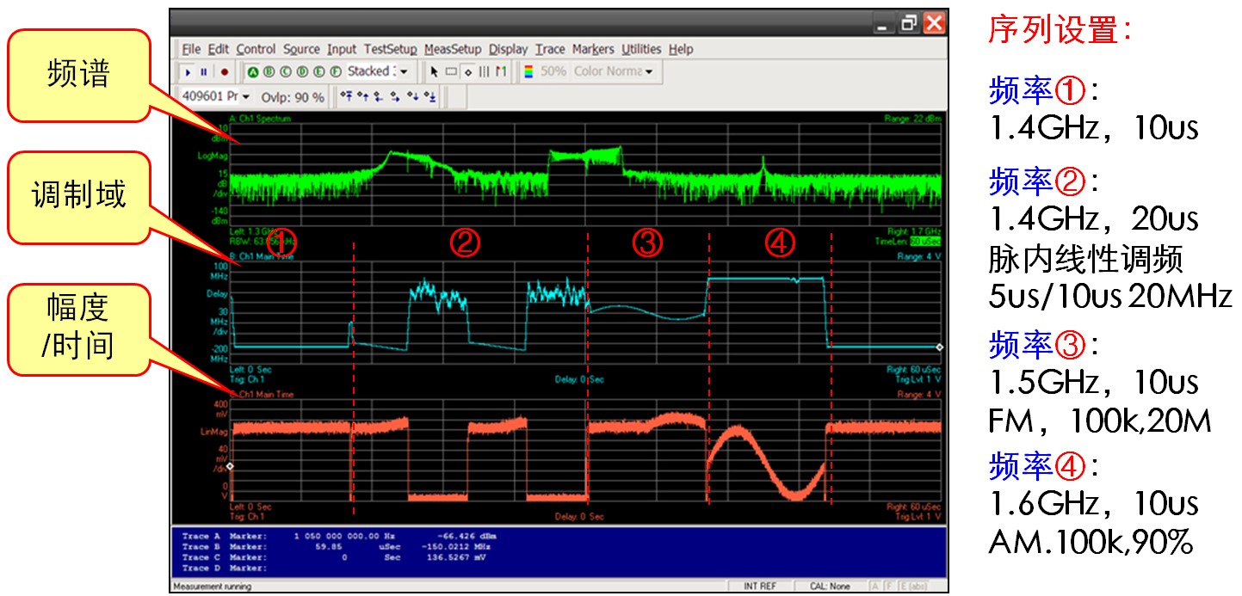Screen dimensions: 1242x596
Task: Toggle trace B visibility
Action: coord(267,72)
